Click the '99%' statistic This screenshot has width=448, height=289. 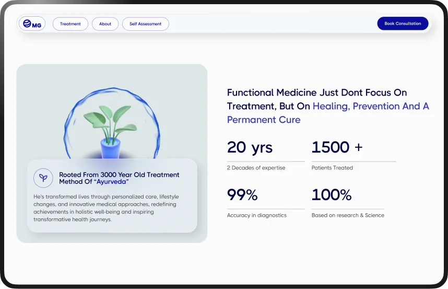point(242,195)
